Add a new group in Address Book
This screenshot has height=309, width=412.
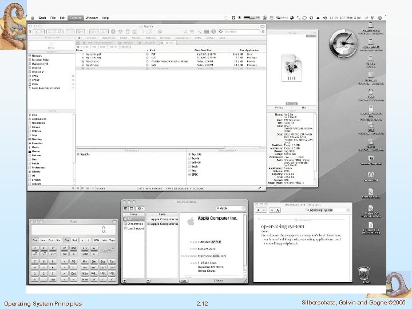coord(125,281)
